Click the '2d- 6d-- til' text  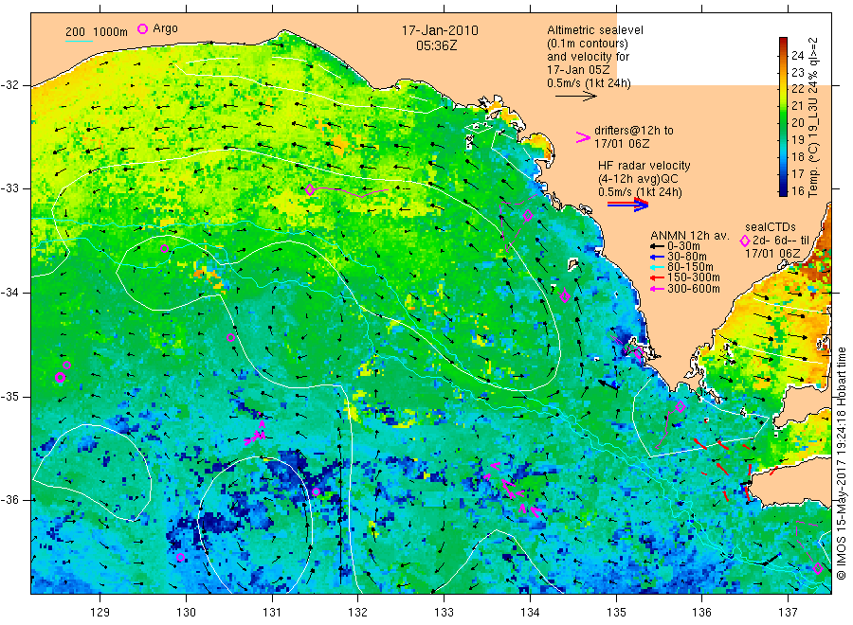pyautogui.click(x=781, y=241)
